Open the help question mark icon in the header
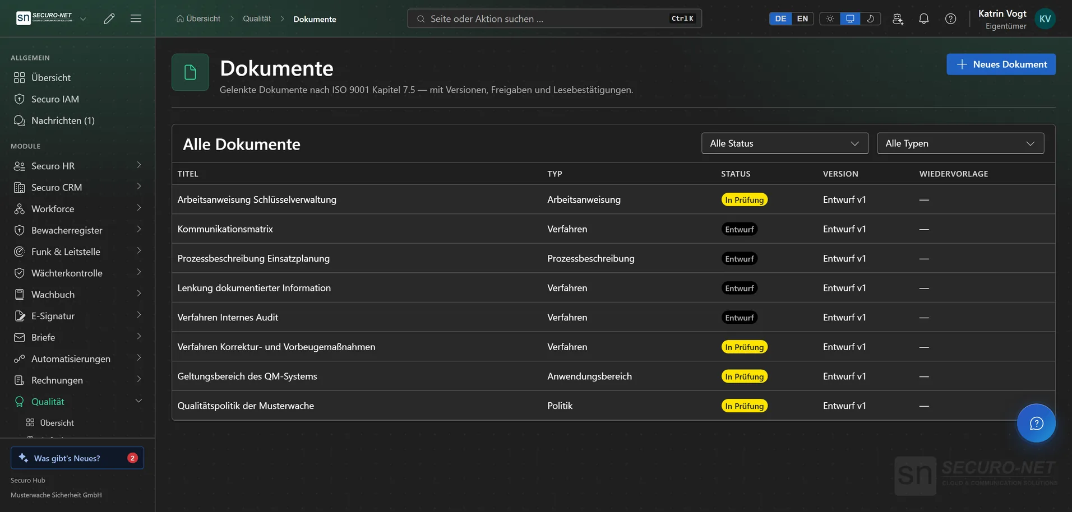Screen dimensions: 1072x512 tap(951, 18)
